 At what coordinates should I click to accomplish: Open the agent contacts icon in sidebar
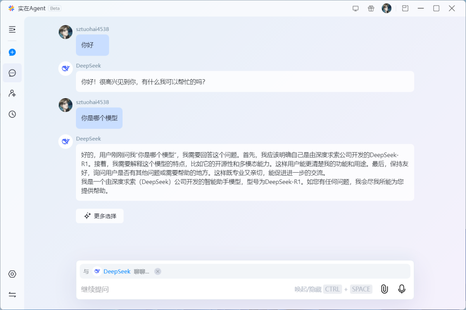pyautogui.click(x=12, y=93)
